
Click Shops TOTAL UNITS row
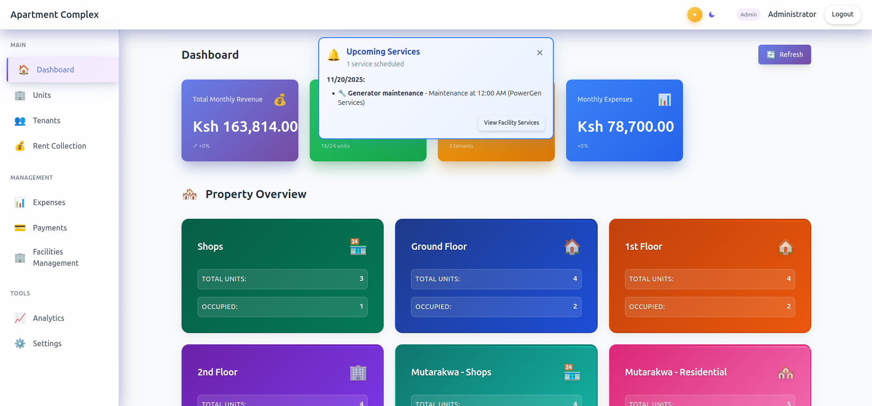(282, 279)
